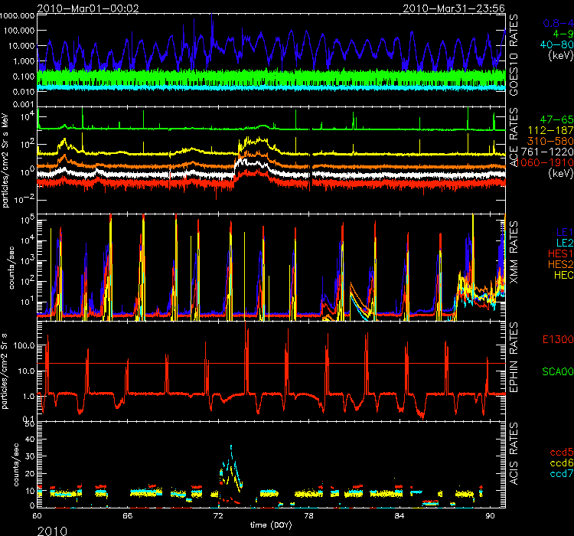574x536 pixels.
Task: Click the GOES y-axis value 1000.000
Action: (x=17, y=16)
